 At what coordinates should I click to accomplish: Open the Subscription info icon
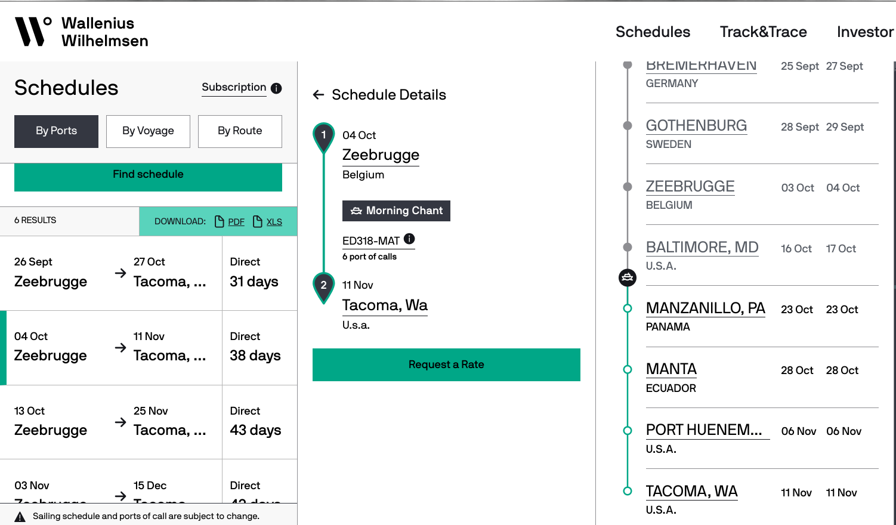pos(276,88)
